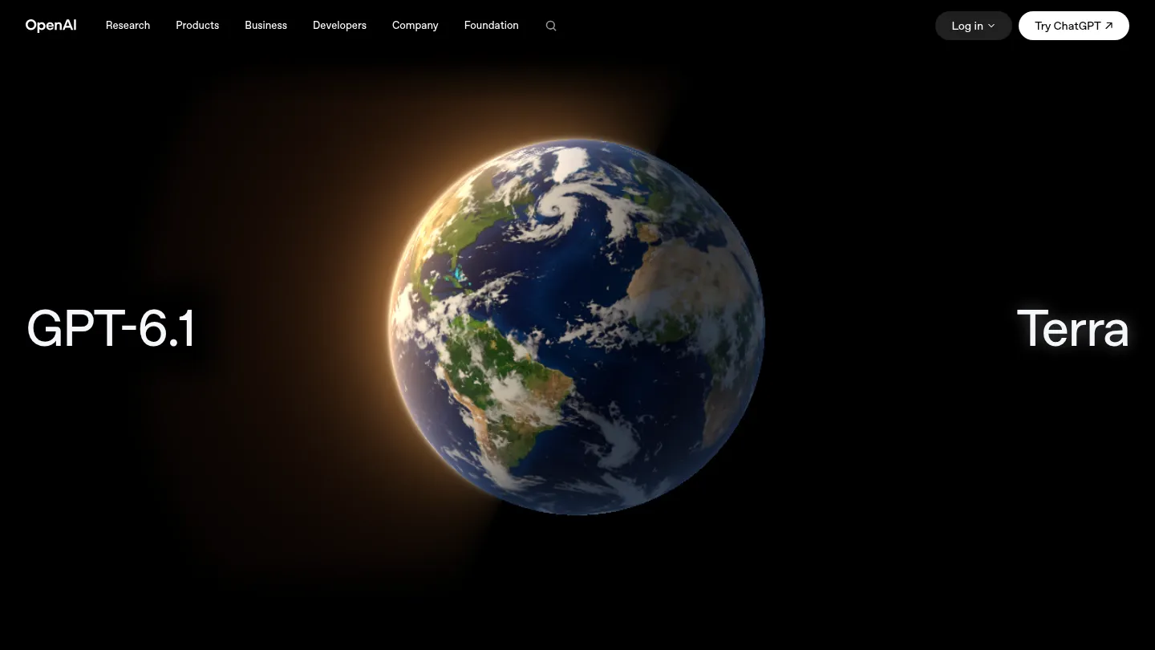This screenshot has width=1155, height=650.
Task: Click the Terra headline text
Action: click(1072, 328)
